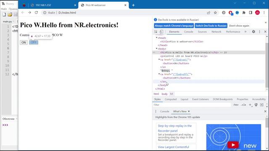This screenshot has width=269, height=151.
Task: Switch to the Console tab in DevTools
Action: 189,32
